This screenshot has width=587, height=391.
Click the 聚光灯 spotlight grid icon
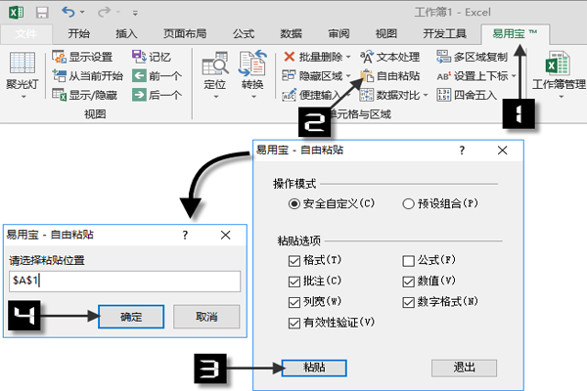pyautogui.click(x=23, y=63)
